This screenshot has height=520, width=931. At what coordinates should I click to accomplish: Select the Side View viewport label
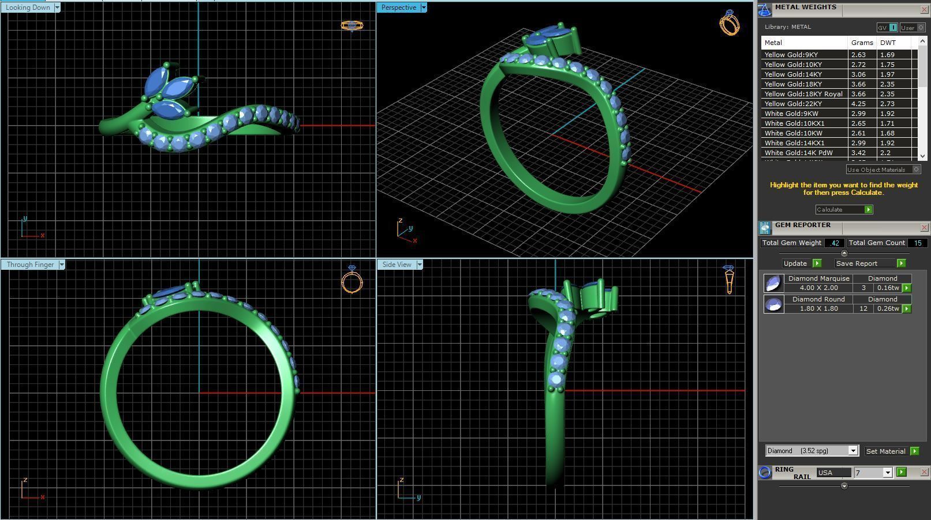click(x=397, y=265)
